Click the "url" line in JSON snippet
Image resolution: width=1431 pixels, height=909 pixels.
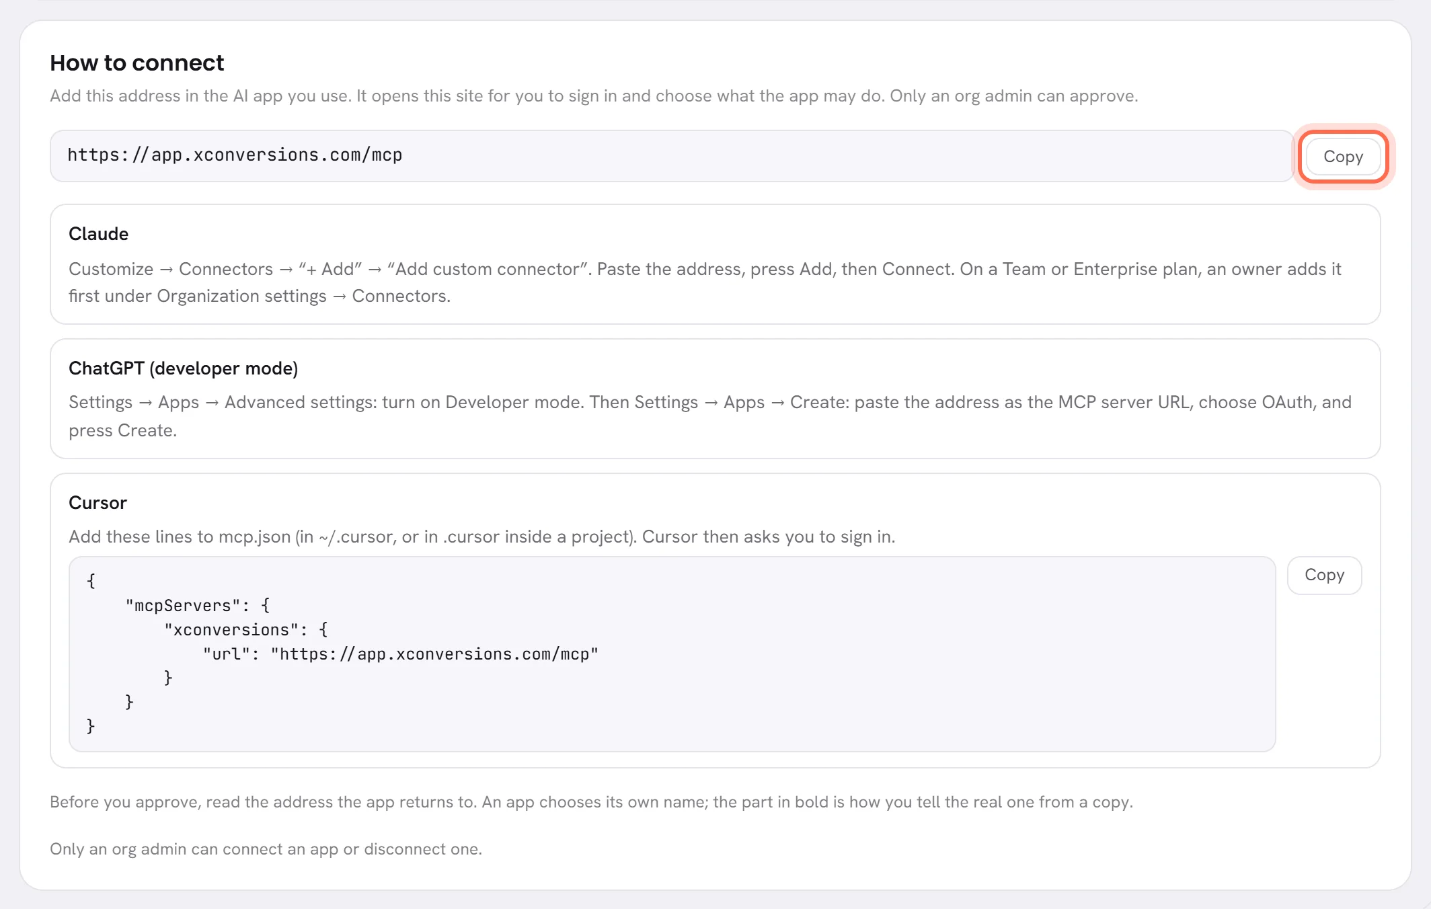pyautogui.click(x=401, y=654)
